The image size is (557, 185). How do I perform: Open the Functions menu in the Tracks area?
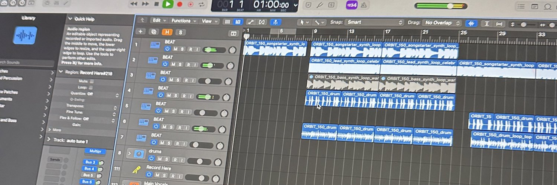183,21
